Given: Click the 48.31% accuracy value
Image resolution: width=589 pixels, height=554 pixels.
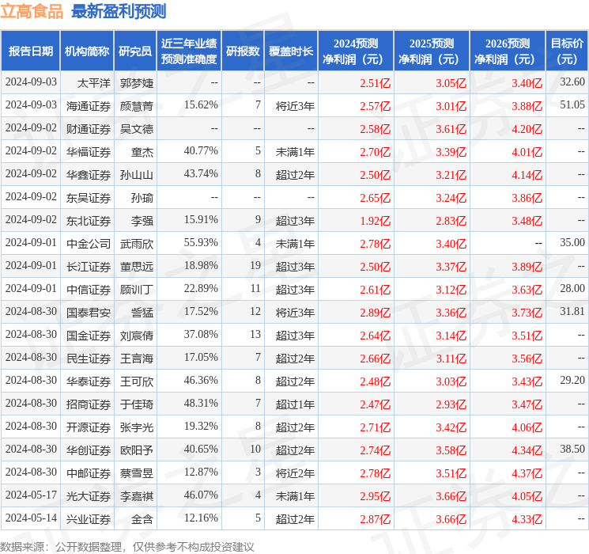Looking at the screenshot, I should [201, 403].
